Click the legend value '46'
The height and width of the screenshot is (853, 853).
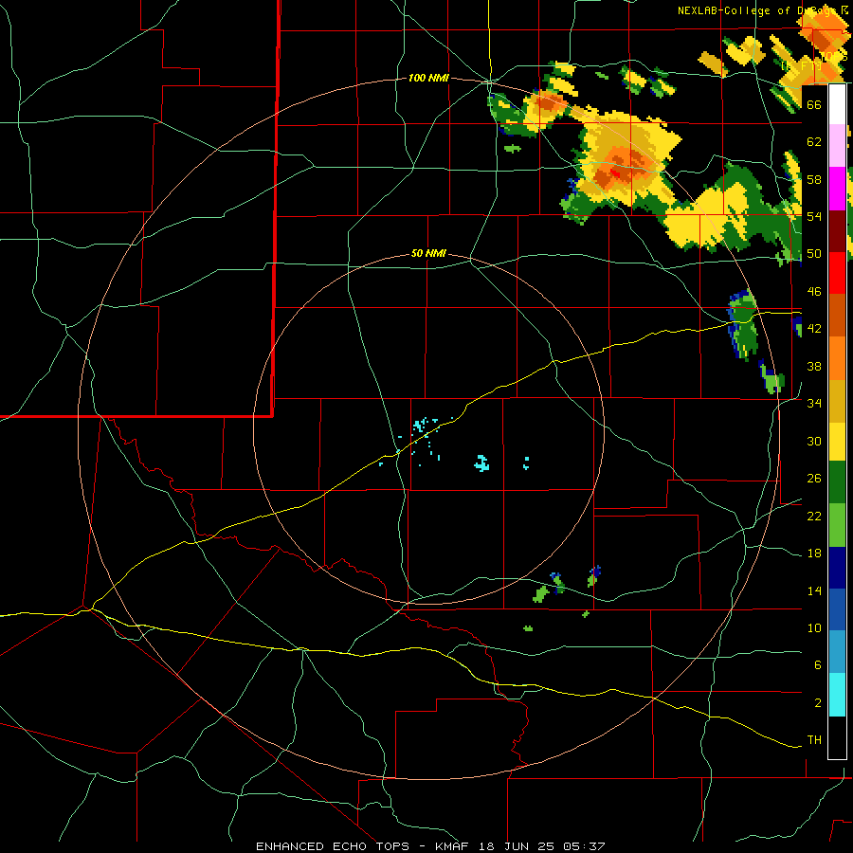pos(814,292)
